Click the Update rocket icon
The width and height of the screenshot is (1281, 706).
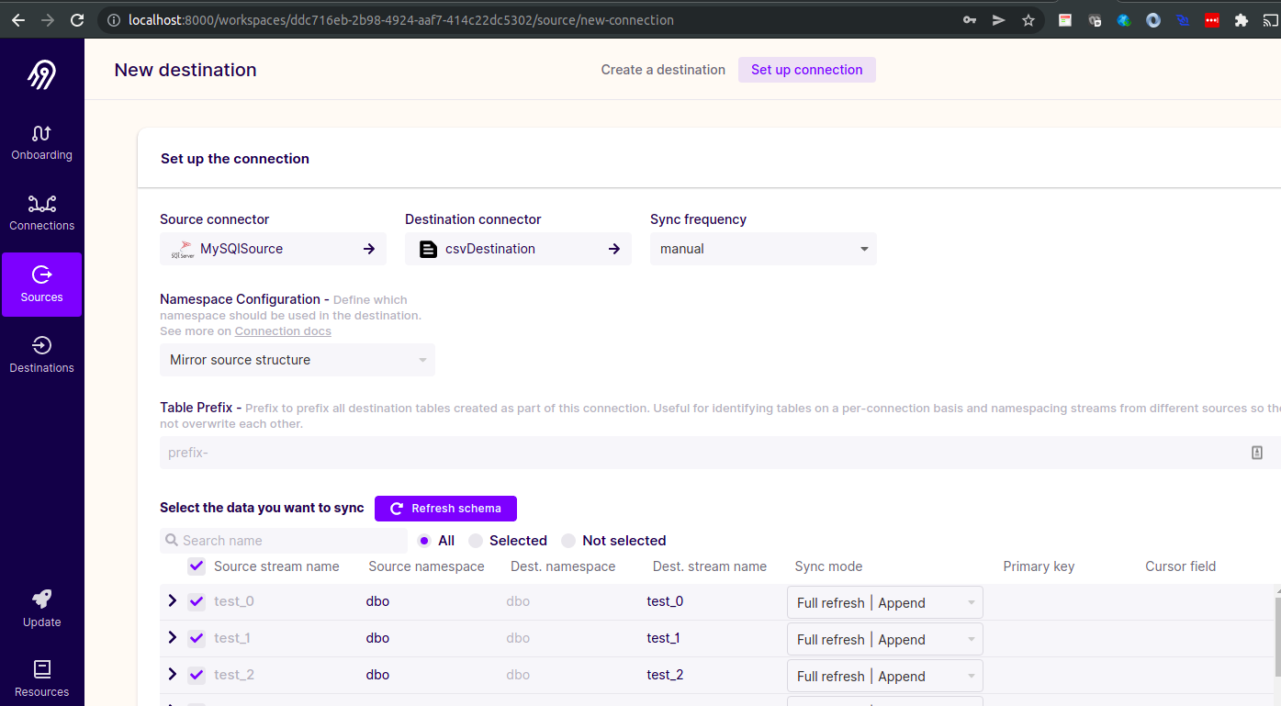41,599
